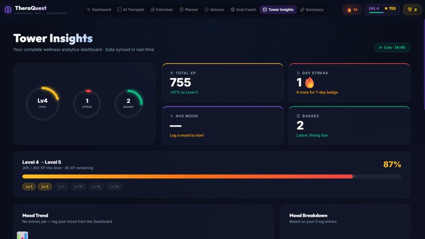425x239 pixels.
Task: Click the Mood Breakdown heading
Action: click(308, 215)
